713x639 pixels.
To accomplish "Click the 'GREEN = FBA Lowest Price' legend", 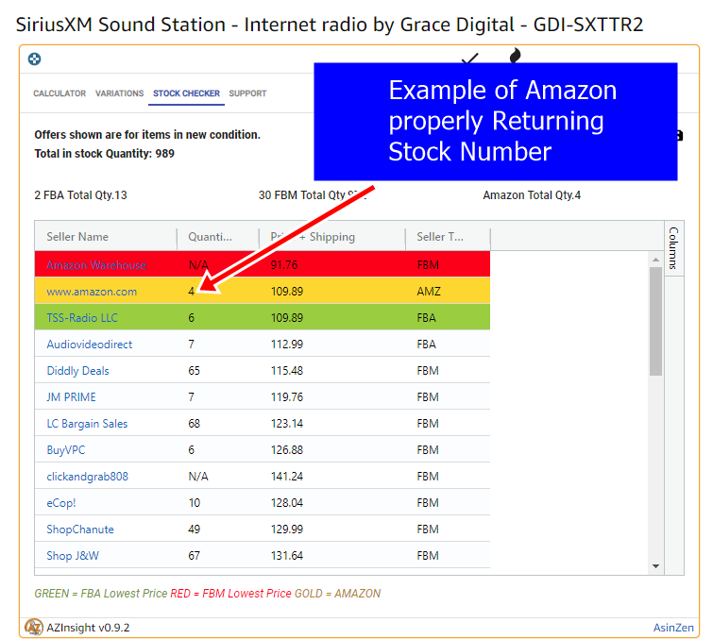I will click(x=101, y=594).
